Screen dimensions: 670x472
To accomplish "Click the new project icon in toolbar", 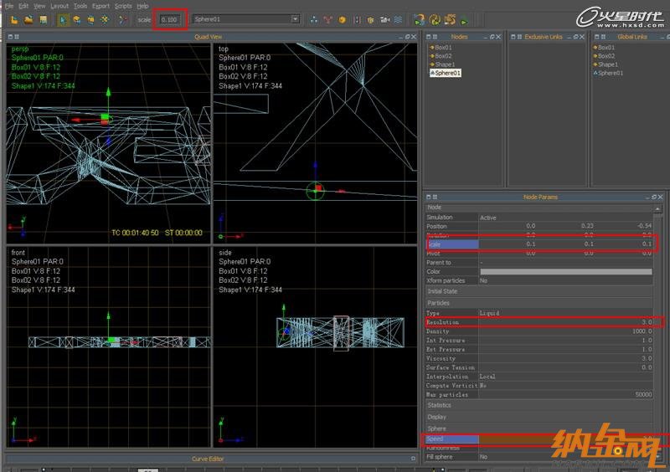I will tap(14, 18).
